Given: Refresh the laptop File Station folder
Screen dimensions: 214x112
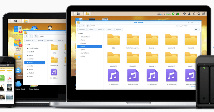Looking at the screenshot, I should point(88,26).
